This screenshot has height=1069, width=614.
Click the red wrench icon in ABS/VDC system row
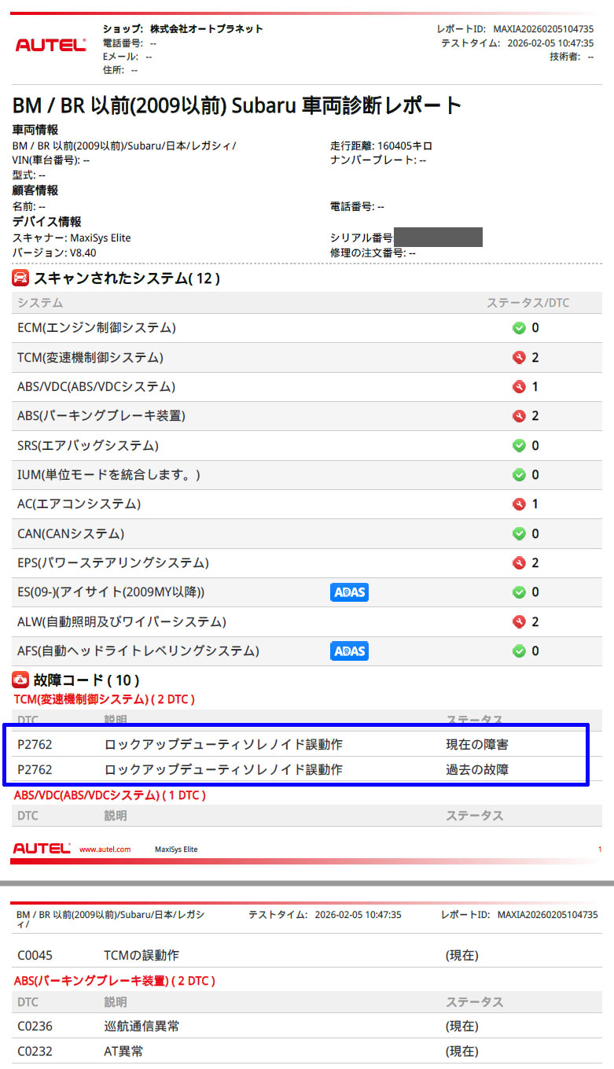519,386
